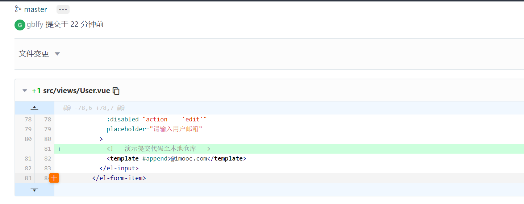The width and height of the screenshot is (524, 204).
Task: Open the src/views/User.vue file link
Action: click(76, 91)
